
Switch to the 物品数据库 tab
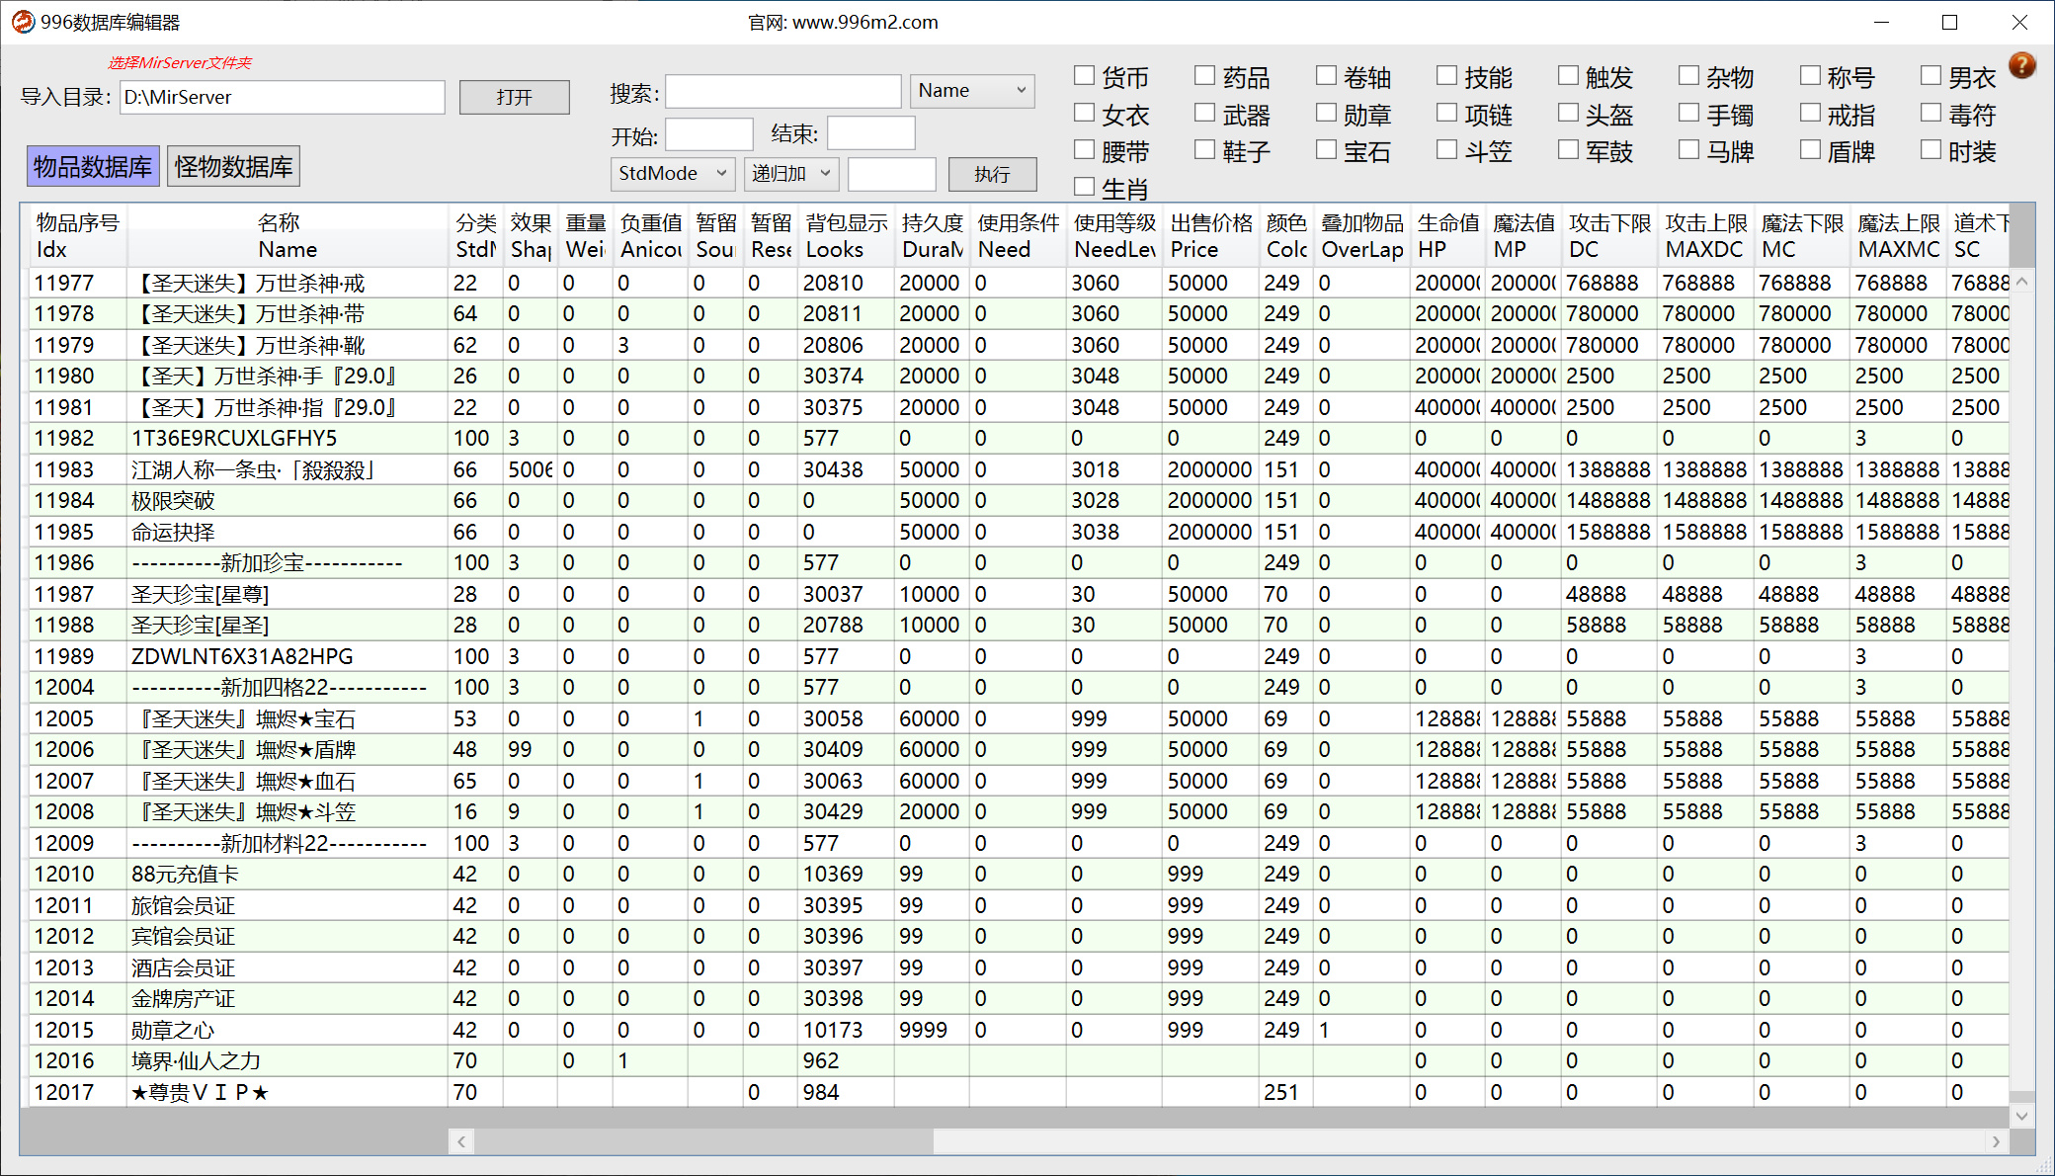pyautogui.click(x=93, y=166)
